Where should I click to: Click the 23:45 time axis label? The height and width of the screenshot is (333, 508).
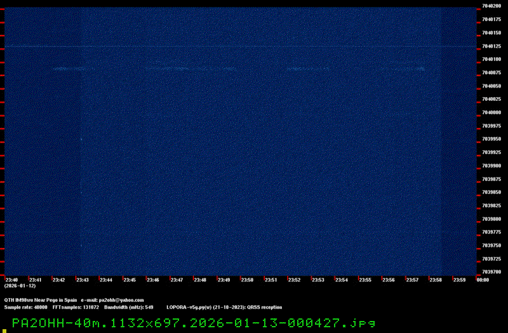130,280
